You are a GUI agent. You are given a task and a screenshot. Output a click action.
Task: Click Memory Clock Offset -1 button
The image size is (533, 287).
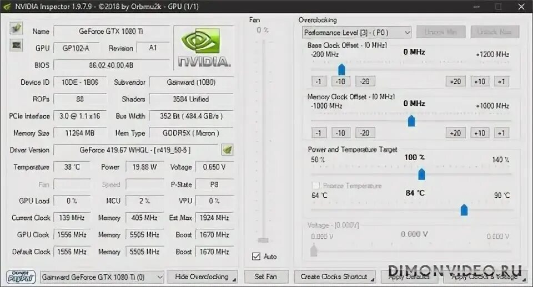pyautogui.click(x=319, y=133)
